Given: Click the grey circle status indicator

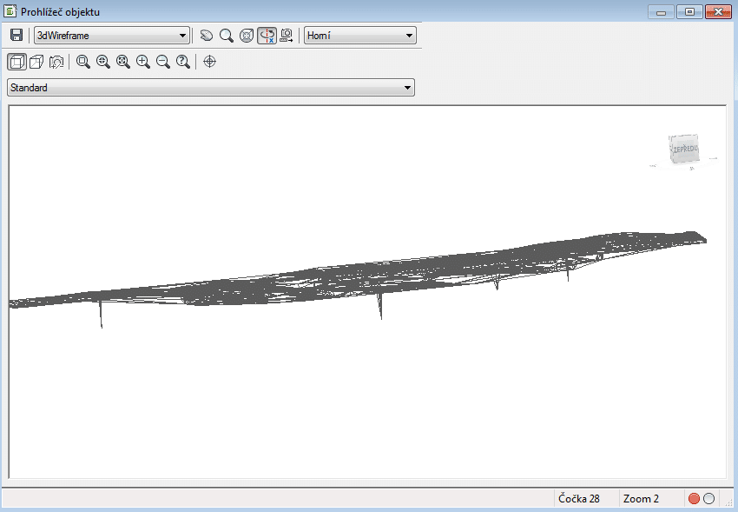Looking at the screenshot, I should coord(708,498).
